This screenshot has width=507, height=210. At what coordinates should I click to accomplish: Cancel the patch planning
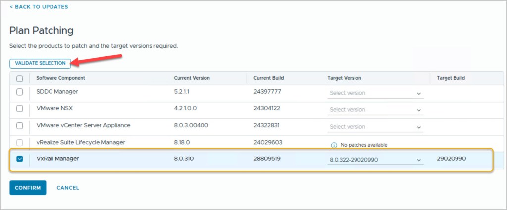point(68,188)
